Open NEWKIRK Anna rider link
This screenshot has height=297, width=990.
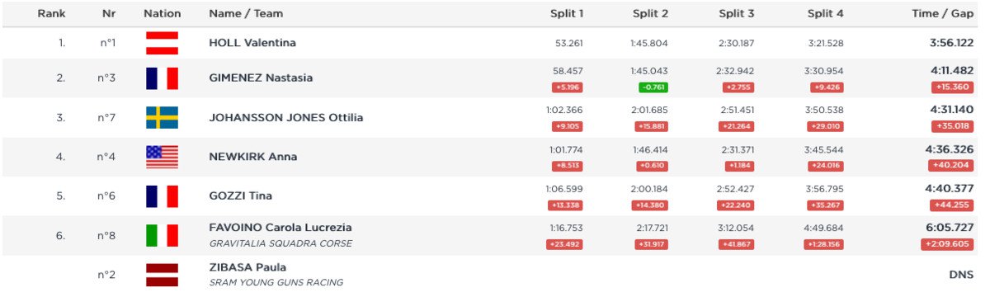(253, 157)
